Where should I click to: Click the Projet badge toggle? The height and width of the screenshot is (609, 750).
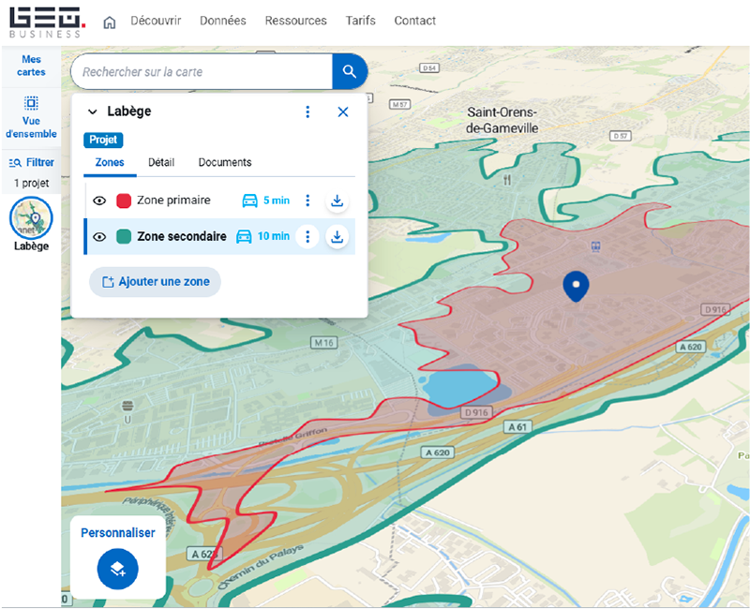pyautogui.click(x=103, y=140)
